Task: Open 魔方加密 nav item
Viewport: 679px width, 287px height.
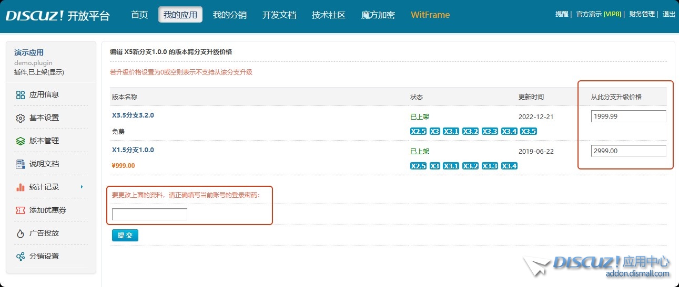Action: pos(378,15)
